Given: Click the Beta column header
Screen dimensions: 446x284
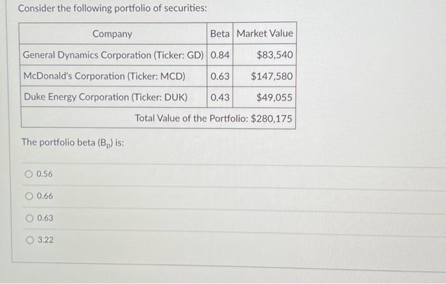Looking at the screenshot, I should click(x=220, y=34).
